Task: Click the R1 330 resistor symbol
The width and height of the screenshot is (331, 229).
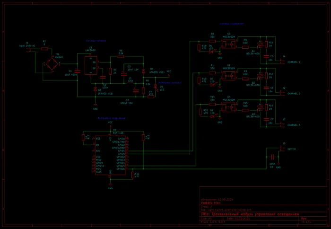Action: click(212, 73)
